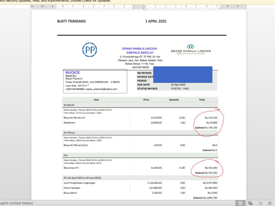This screenshot has height=206, width=275.
Task: Click the total Rp 485,400
Action: pyautogui.click(x=211, y=188)
